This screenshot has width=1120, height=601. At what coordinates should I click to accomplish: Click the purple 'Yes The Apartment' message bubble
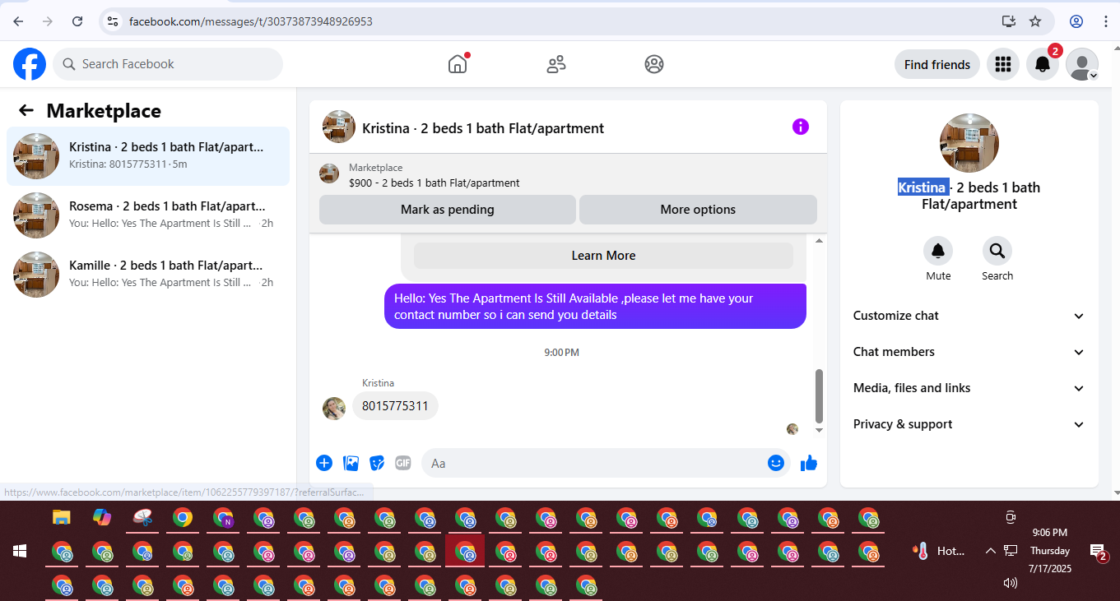click(595, 307)
